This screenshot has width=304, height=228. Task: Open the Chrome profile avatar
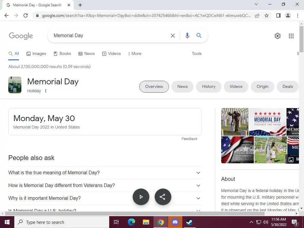point(288,15)
